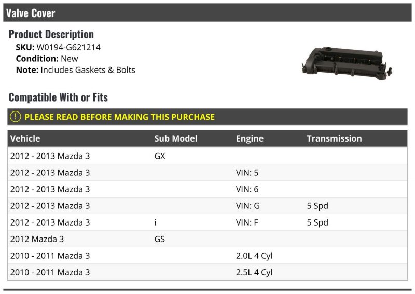This screenshot has width=415, height=294.
Task: Click the Product Description heading
Action: pos(51,34)
